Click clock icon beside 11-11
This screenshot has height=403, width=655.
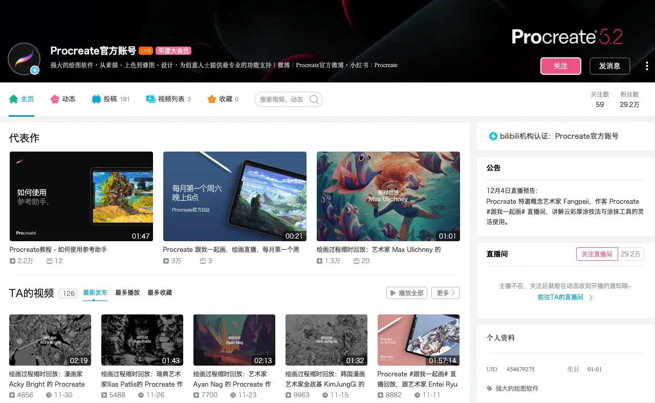[x=418, y=395]
